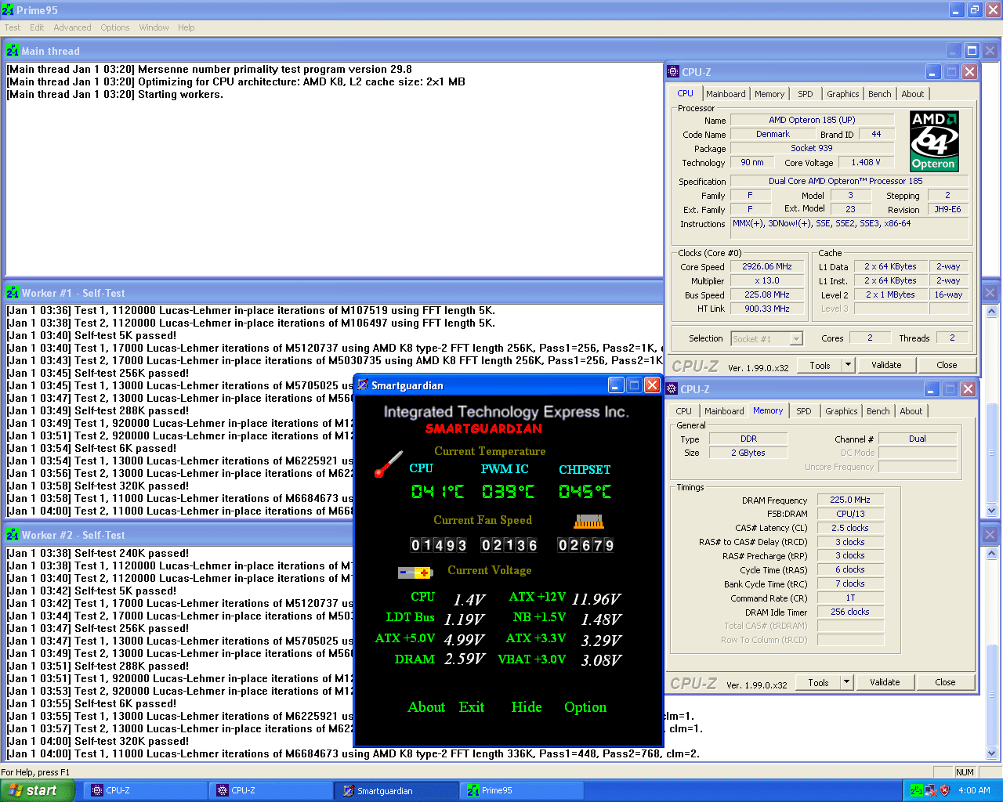Minimize the upper CPU-Z window
The image size is (1003, 802).
[932, 72]
